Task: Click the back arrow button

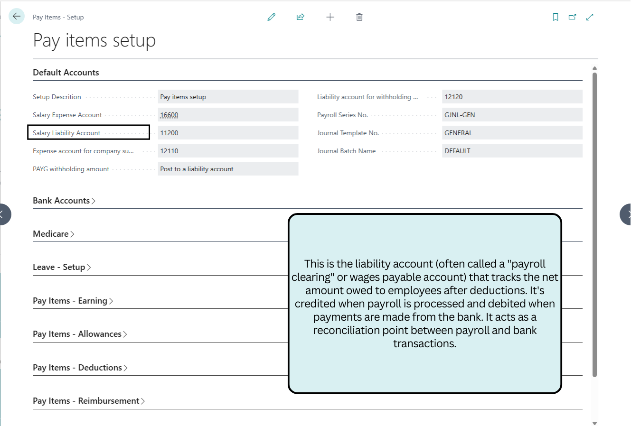Action: coord(17,17)
